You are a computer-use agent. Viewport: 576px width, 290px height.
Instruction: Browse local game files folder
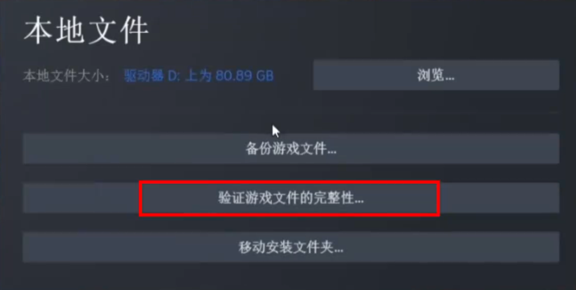[436, 75]
